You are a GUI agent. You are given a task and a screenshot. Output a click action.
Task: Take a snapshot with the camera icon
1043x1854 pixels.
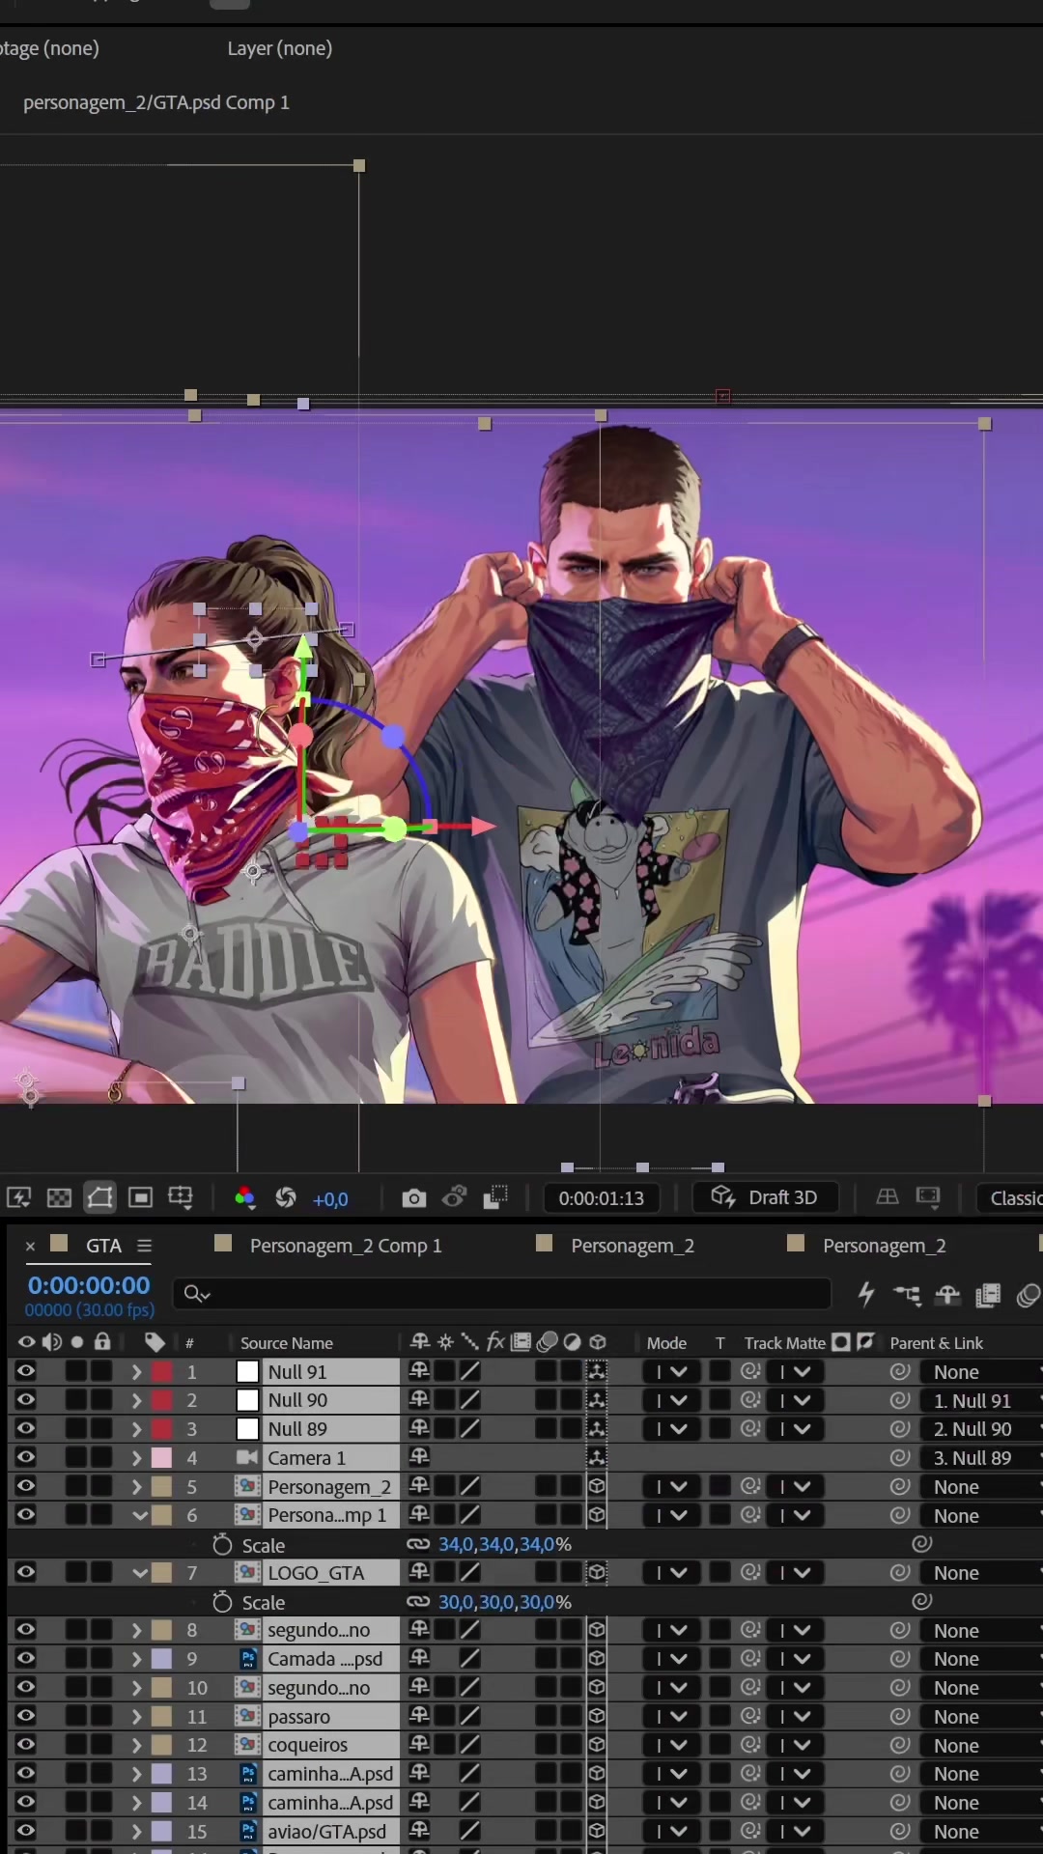[x=414, y=1198]
